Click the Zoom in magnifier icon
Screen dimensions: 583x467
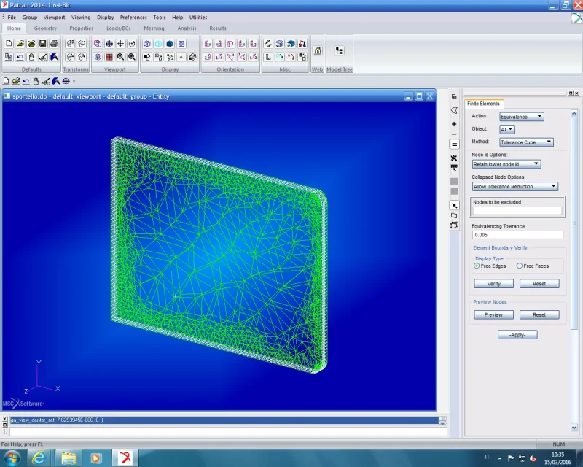point(132,57)
